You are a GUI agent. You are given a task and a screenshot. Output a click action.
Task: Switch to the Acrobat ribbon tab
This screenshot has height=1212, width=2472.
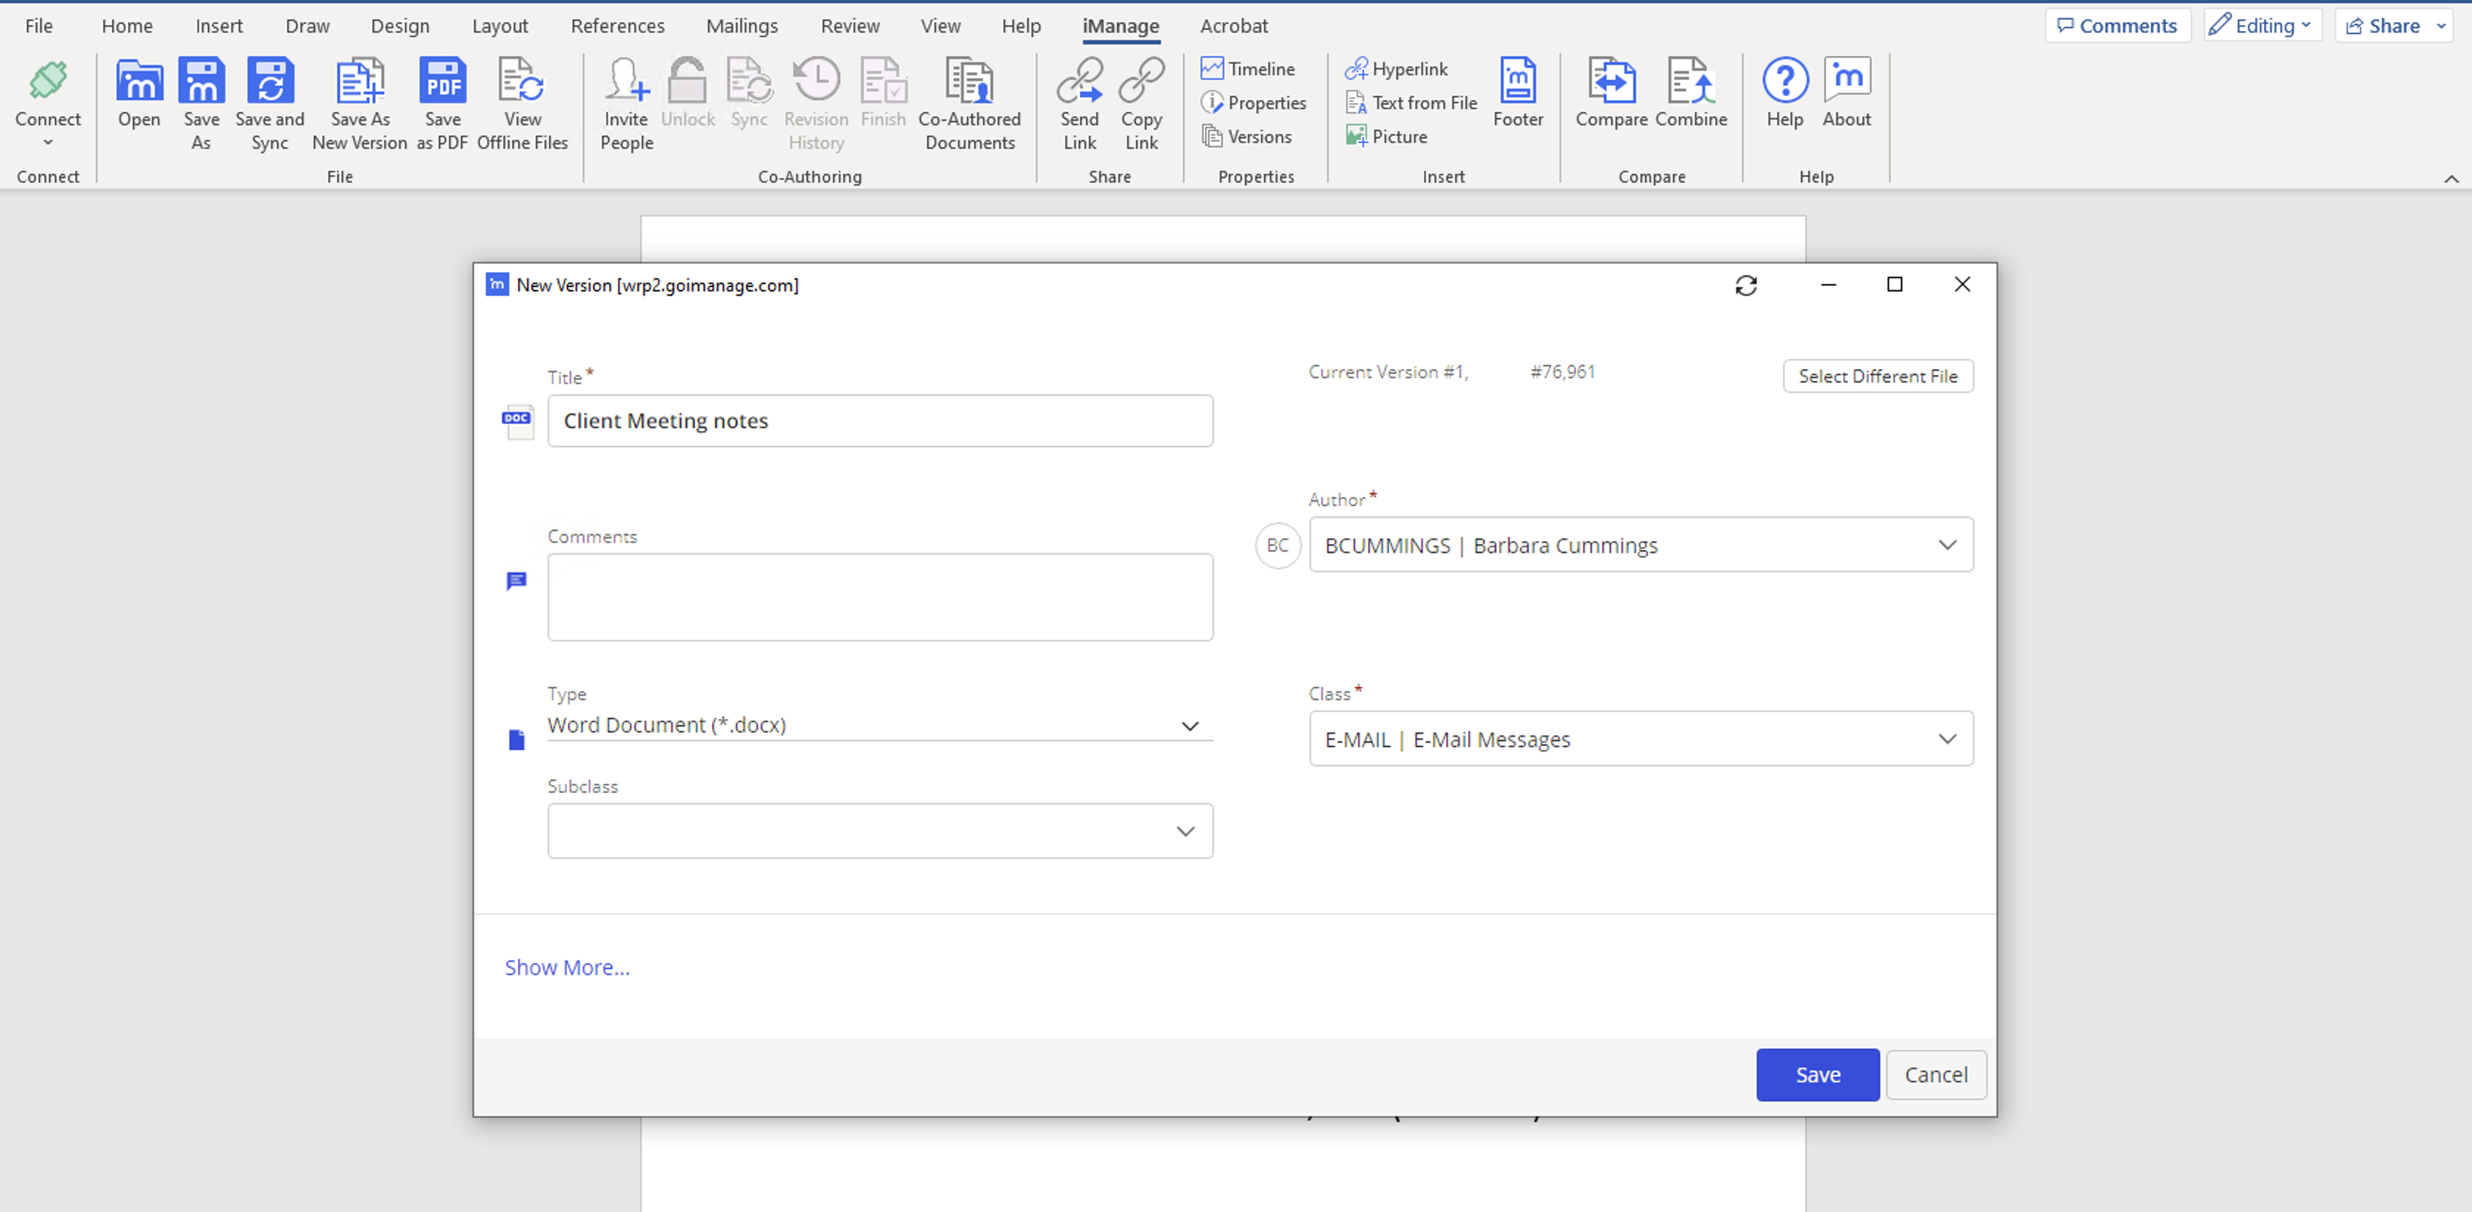(x=1233, y=26)
